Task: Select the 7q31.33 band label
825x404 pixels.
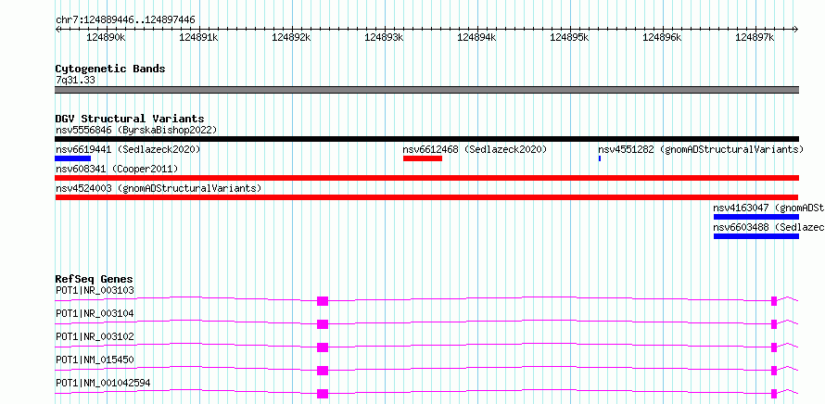Action: tap(75, 80)
